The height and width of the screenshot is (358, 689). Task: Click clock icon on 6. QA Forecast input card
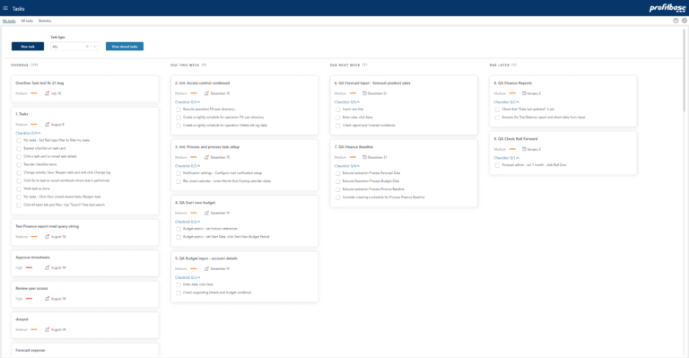364,93
